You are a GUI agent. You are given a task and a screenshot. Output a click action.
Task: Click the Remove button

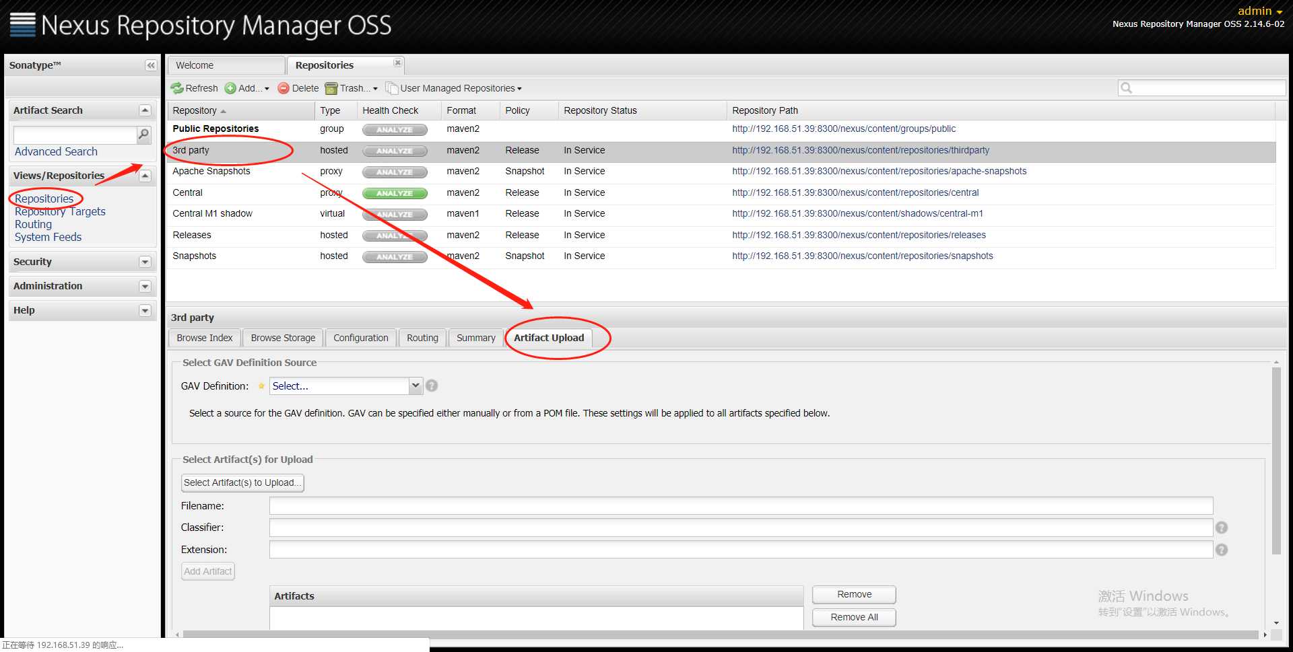click(854, 594)
